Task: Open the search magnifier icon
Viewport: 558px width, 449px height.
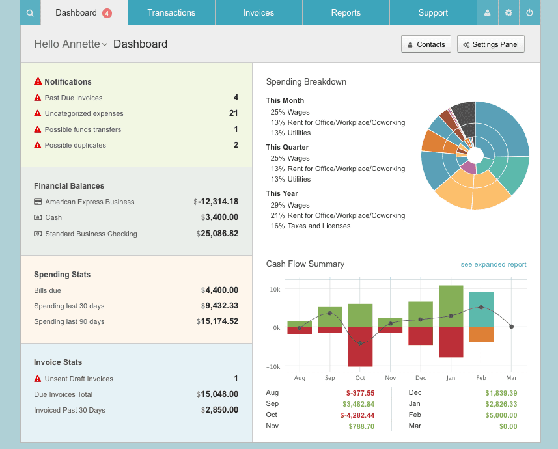Action: pos(30,13)
